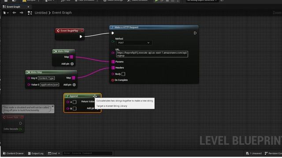Toggle the pin on the disabled-node bubble
This screenshot has height=158, width=282.
point(52,107)
